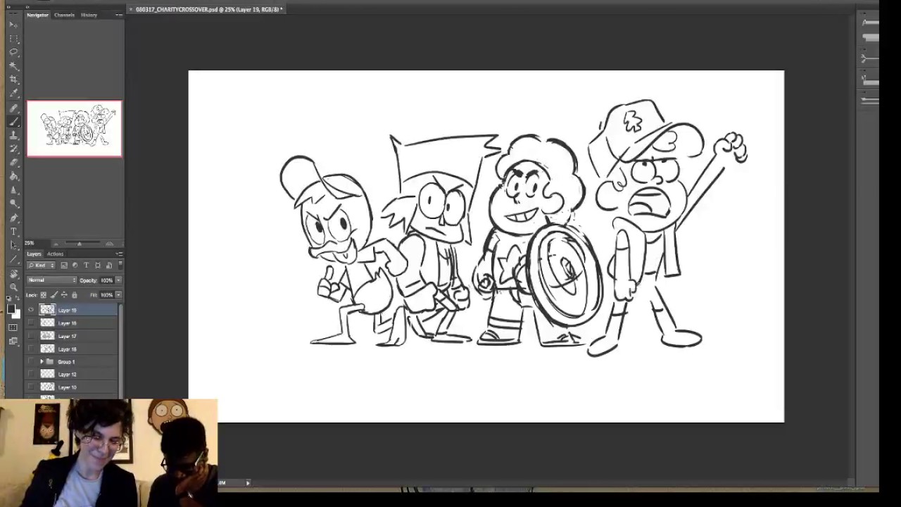Select the Clone Stamp tool
Screen dimensions: 901x507
tap(13, 135)
